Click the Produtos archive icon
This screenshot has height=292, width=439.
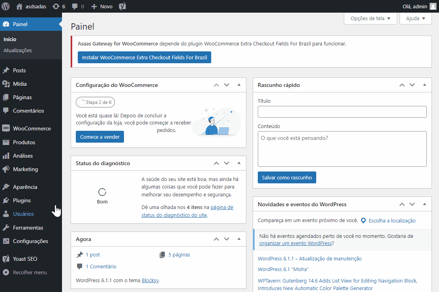point(6,142)
